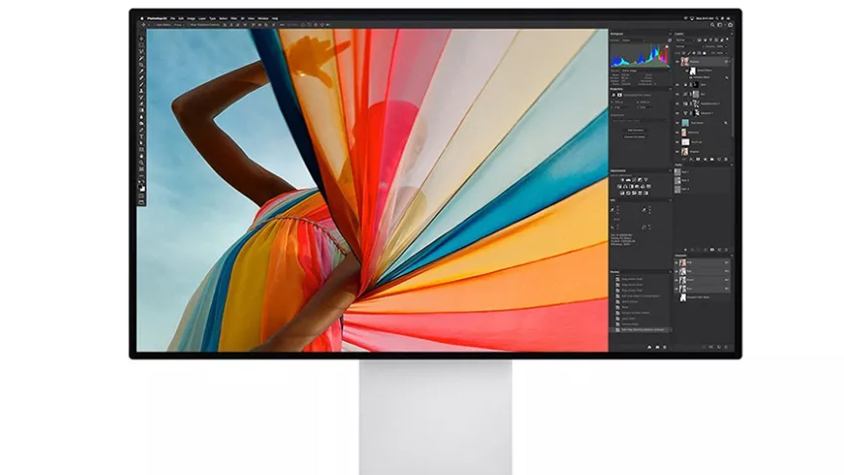Image resolution: width=844 pixels, height=475 pixels.
Task: Click the foreground/background color swatches
Action: [142, 186]
